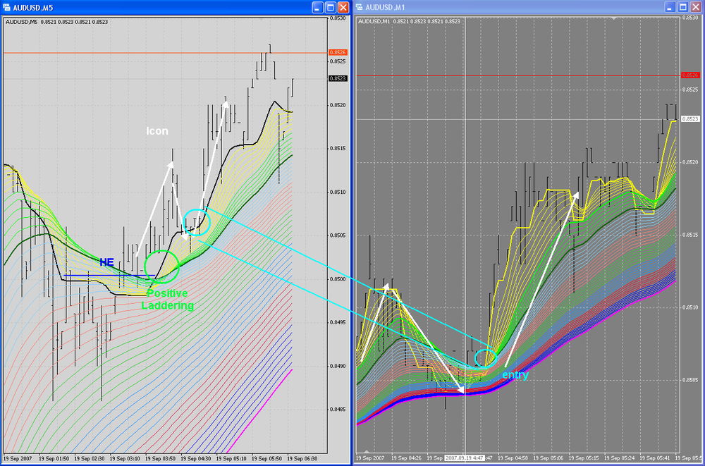Open the AUDUSD,M5 window system menu icon
The width and height of the screenshot is (705, 466).
[7, 7]
